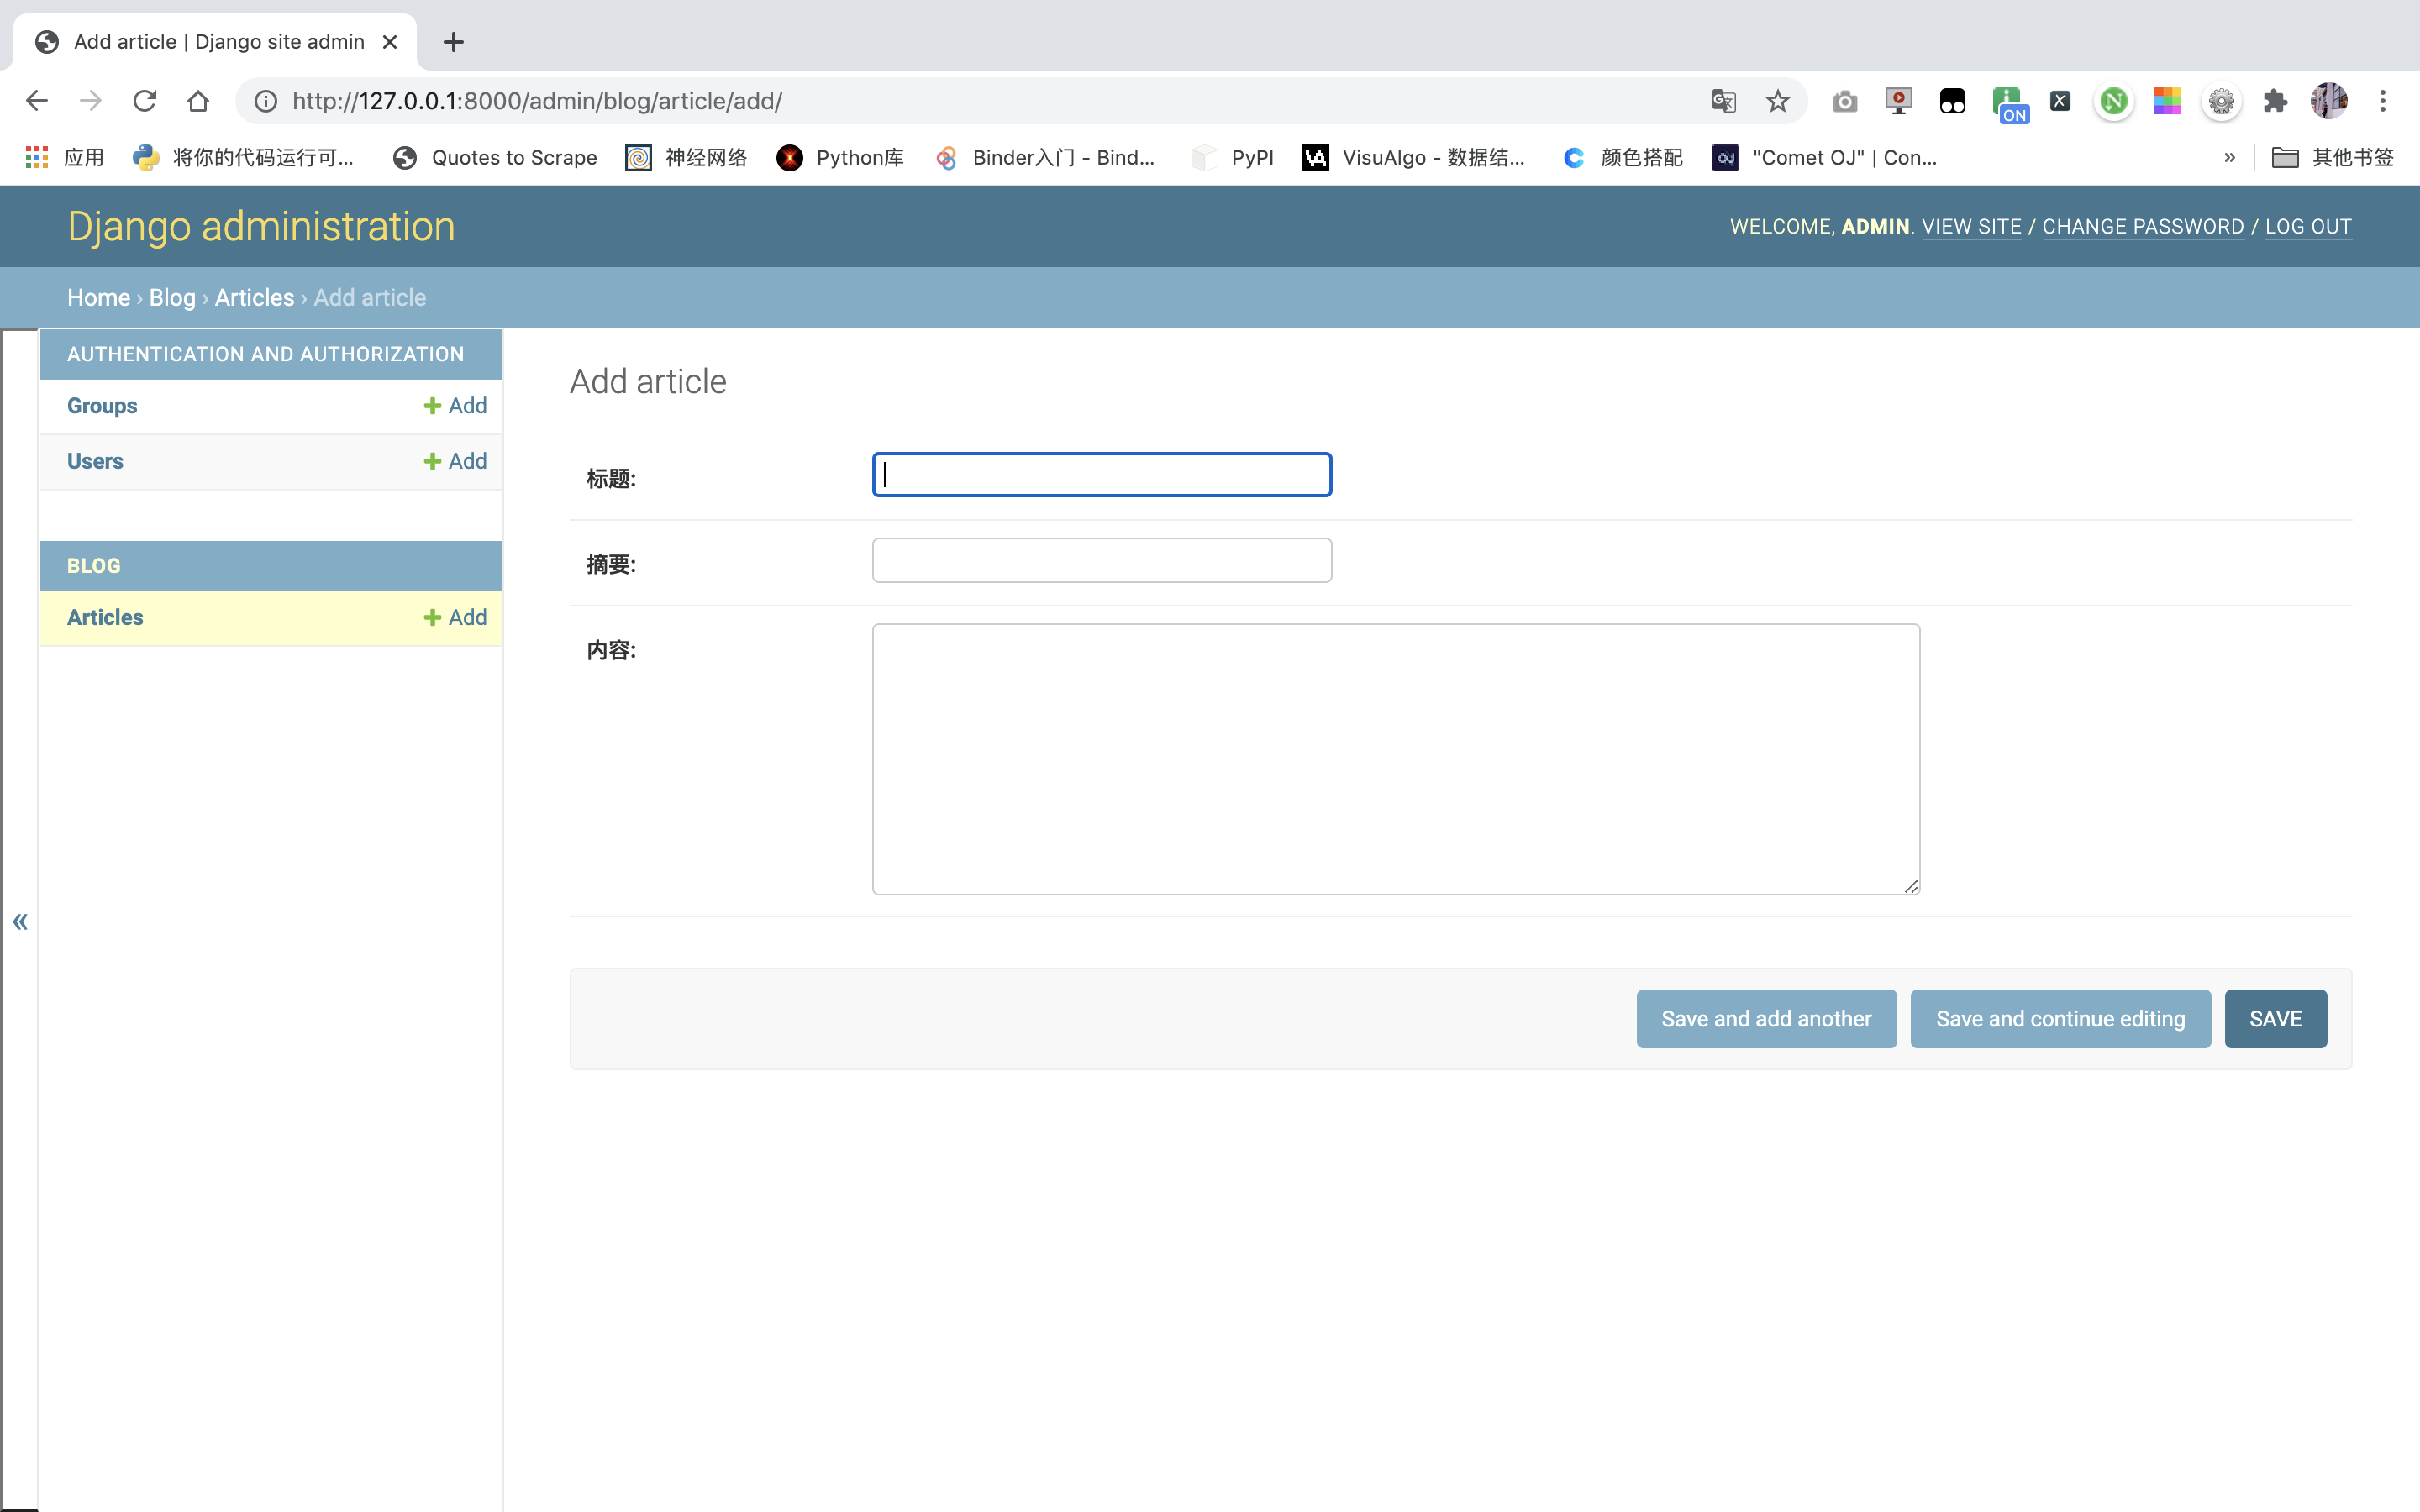Reload the page with the refresh icon
This screenshot has width=2420, height=1512.
(x=145, y=101)
